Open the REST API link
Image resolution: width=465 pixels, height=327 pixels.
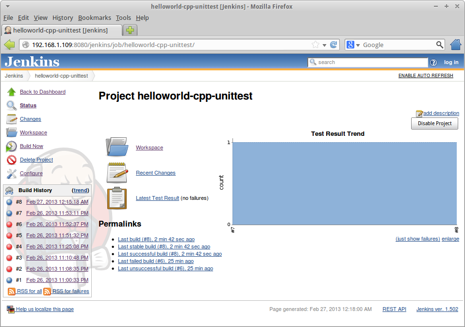point(394,309)
